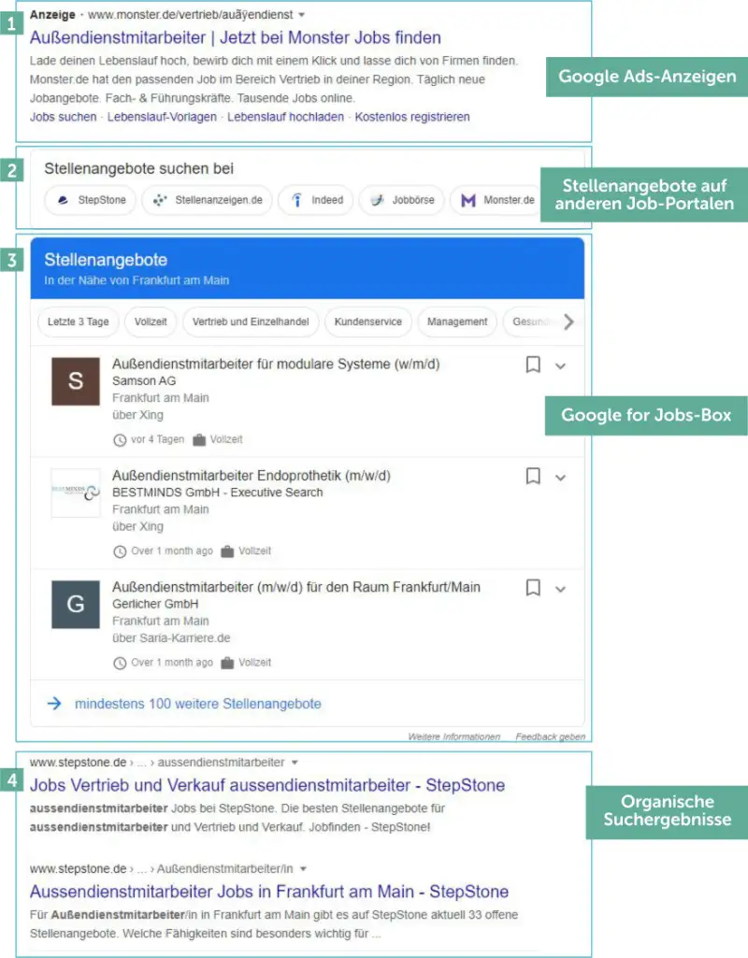Click the Stellenanzeigen.de dotted logo icon
This screenshot has height=958, width=748.
[160, 200]
